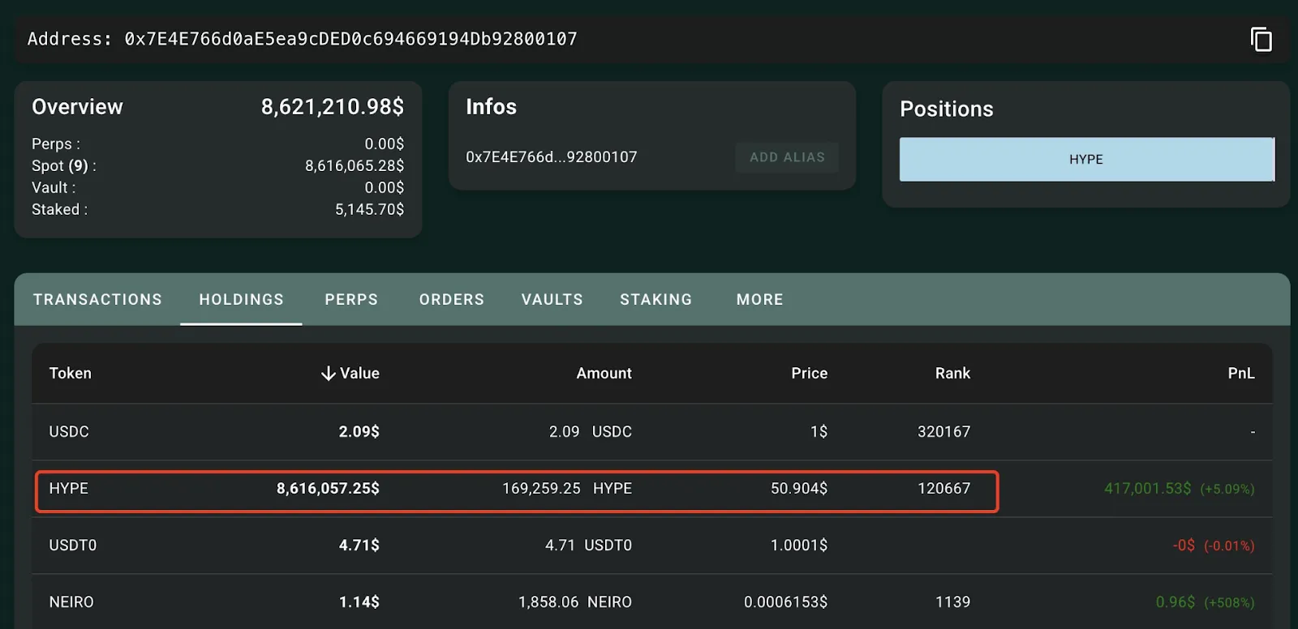The height and width of the screenshot is (629, 1298).
Task: Switch to the Perps tab
Action: tap(351, 300)
